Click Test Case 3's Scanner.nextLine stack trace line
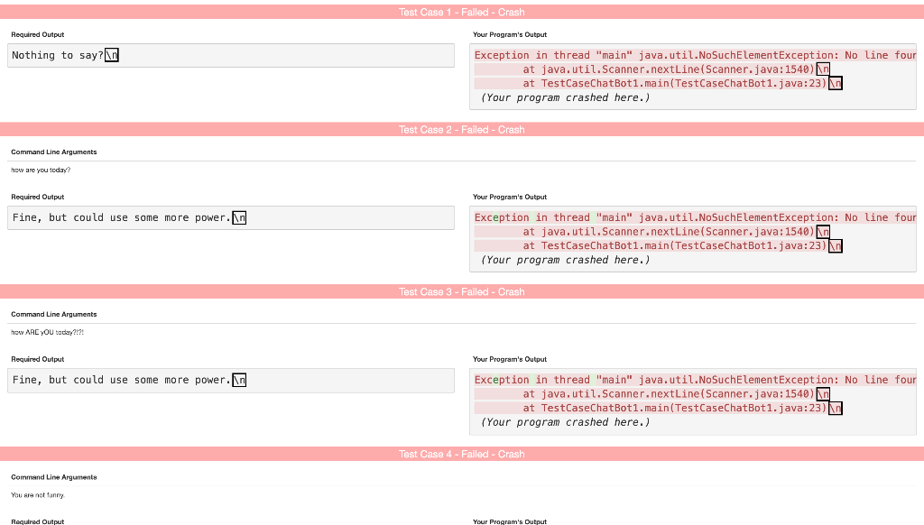 point(651,394)
